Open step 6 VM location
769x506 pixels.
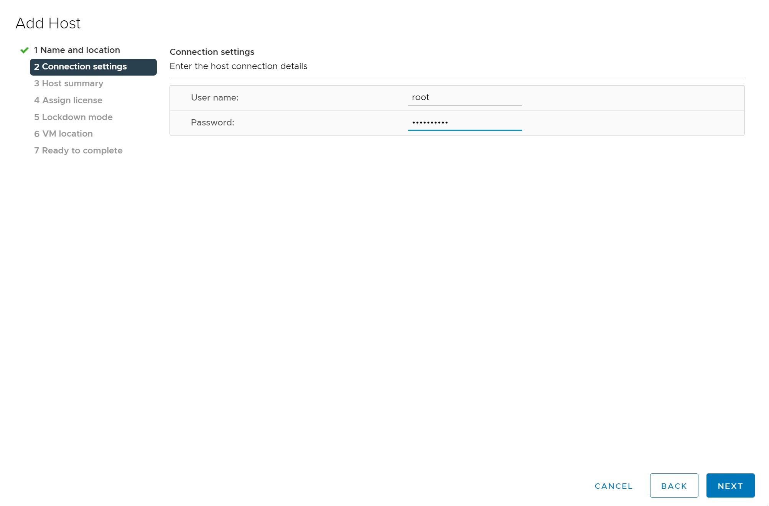(x=63, y=134)
